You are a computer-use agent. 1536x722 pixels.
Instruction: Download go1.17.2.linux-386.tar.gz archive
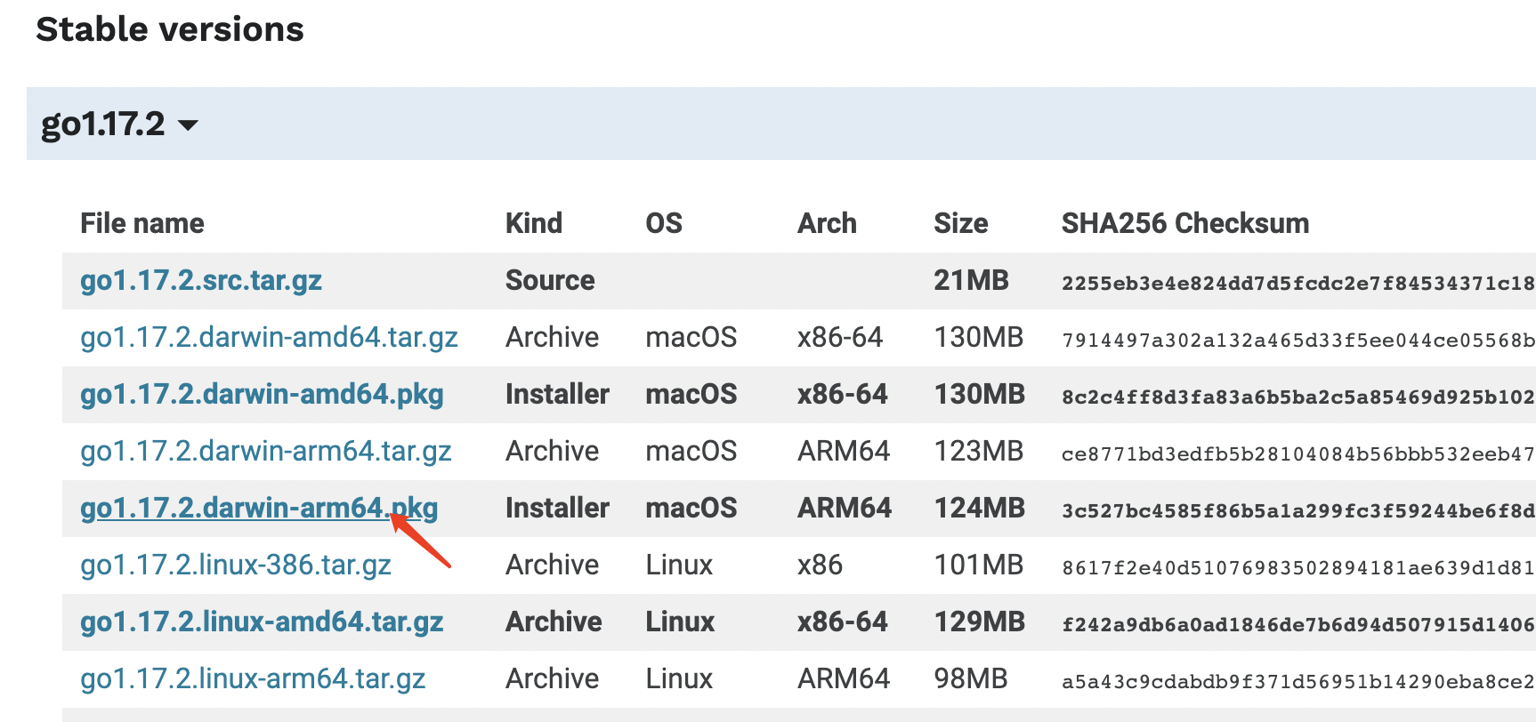[236, 566]
